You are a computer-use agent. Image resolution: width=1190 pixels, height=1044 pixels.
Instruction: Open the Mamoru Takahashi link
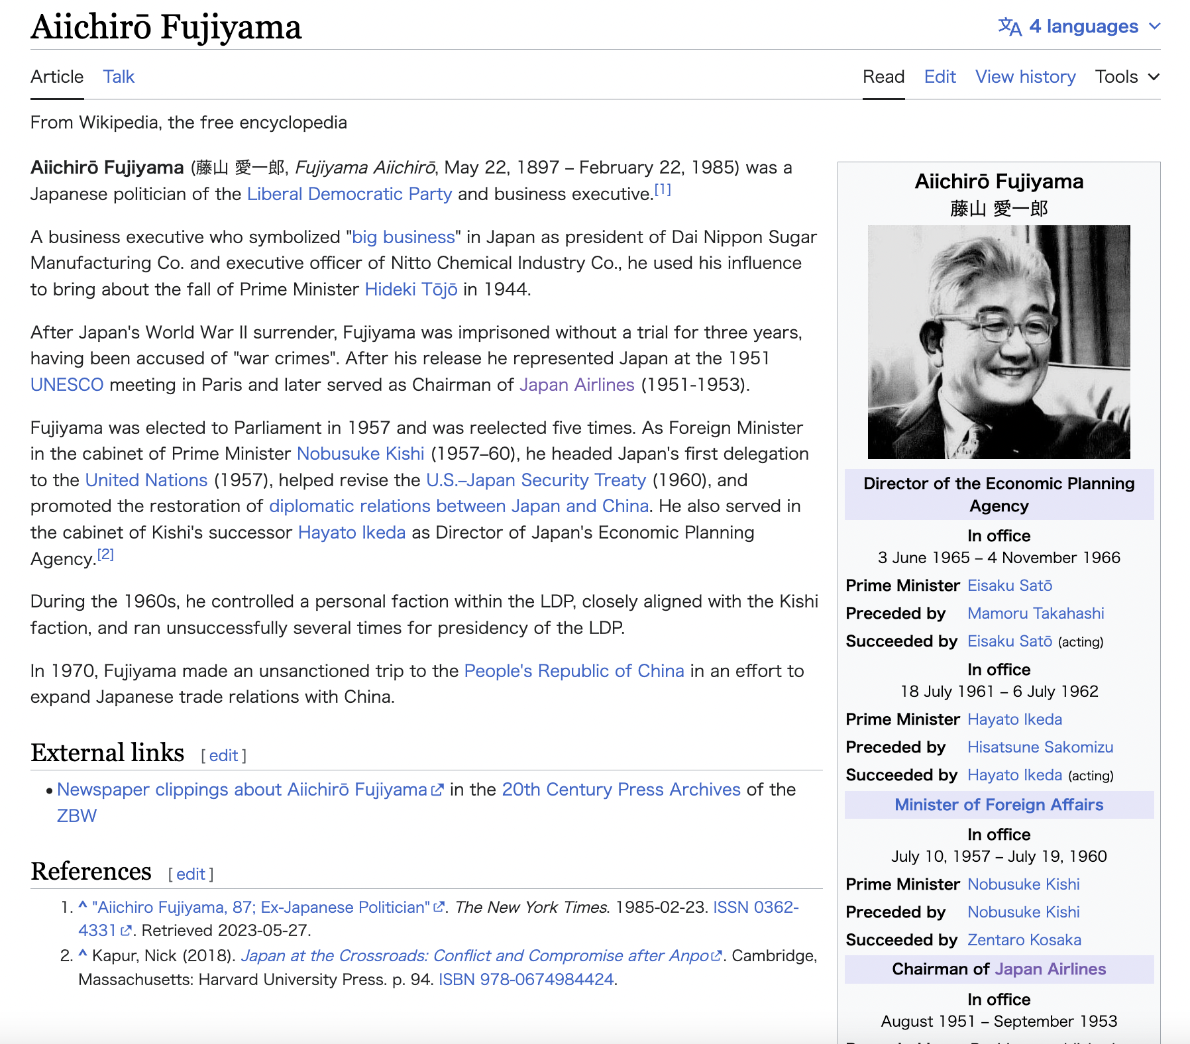(1036, 613)
